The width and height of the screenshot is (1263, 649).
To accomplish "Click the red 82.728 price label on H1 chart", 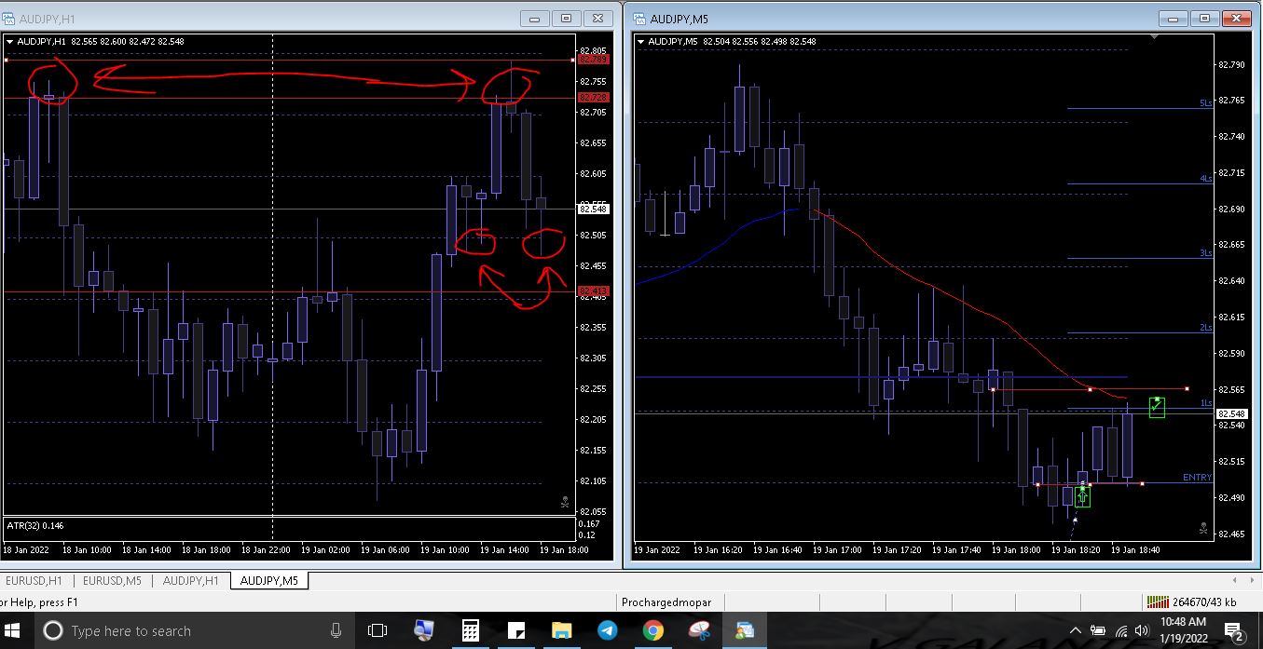I will click(x=594, y=98).
